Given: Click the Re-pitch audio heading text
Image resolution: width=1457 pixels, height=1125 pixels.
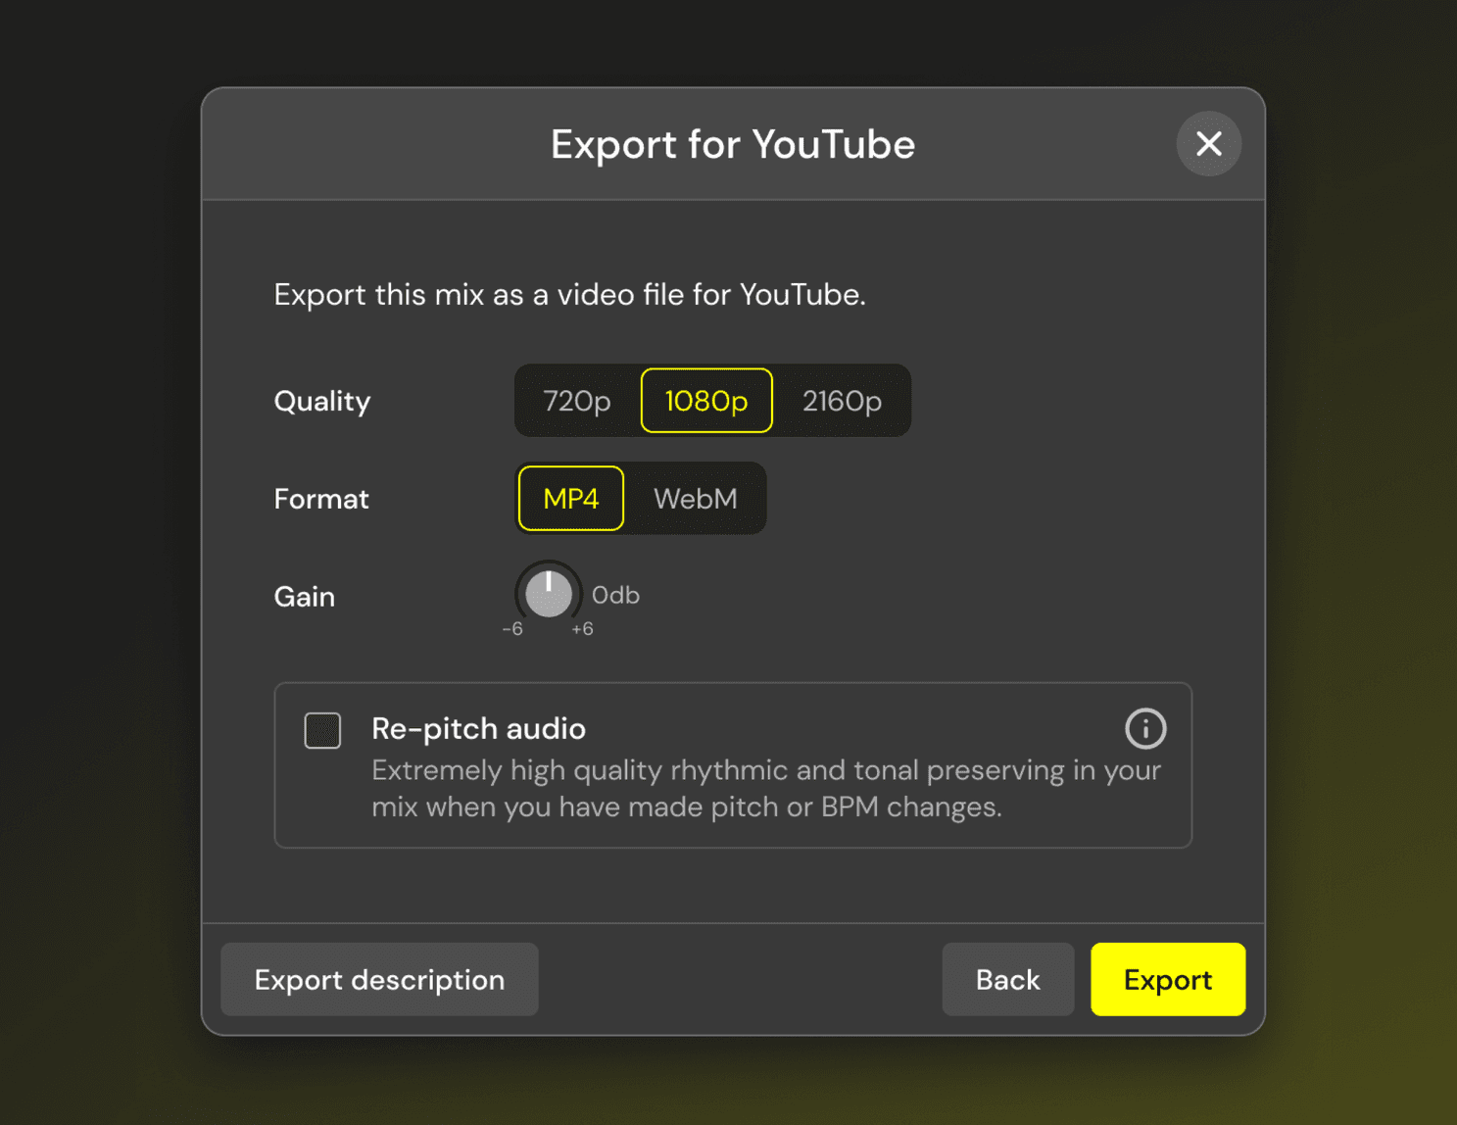Looking at the screenshot, I should [478, 729].
